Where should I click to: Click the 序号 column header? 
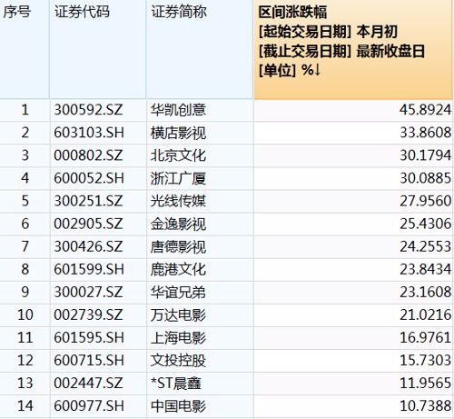point(16,12)
